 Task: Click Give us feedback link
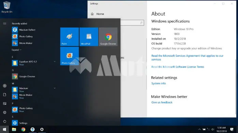[162, 102]
